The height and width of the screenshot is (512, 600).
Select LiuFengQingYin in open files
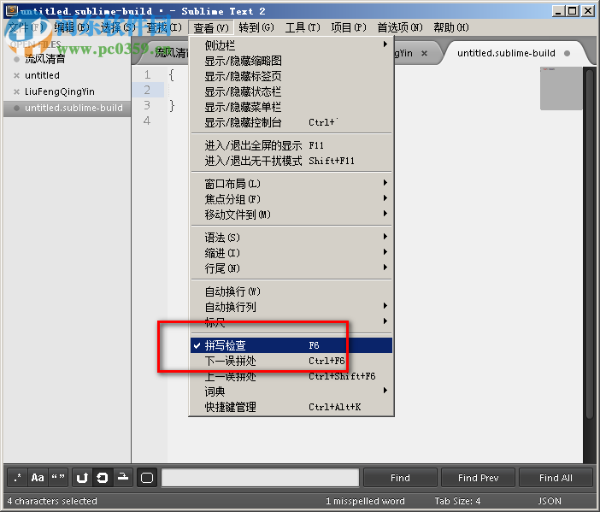[x=60, y=91]
